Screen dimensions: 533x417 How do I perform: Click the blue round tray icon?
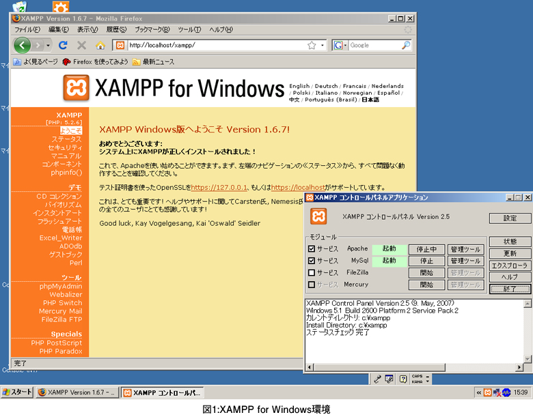click(506, 392)
